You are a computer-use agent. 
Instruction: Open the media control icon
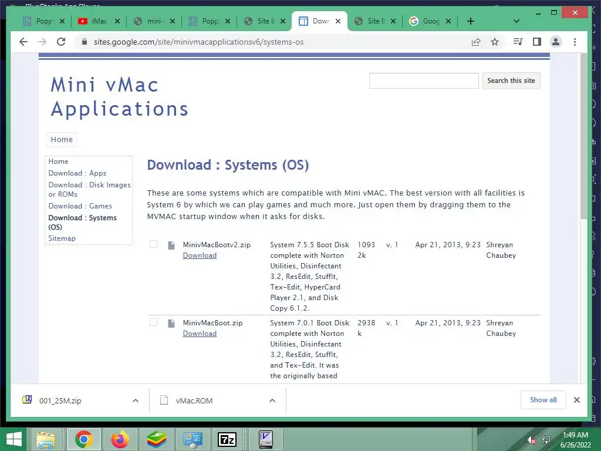(518, 42)
